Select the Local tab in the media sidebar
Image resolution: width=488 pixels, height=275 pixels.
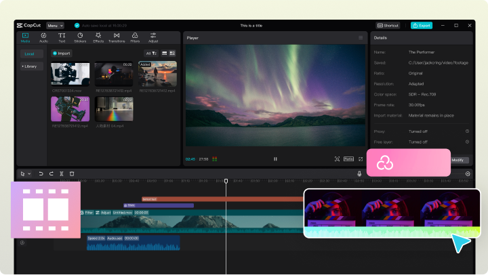(x=30, y=54)
